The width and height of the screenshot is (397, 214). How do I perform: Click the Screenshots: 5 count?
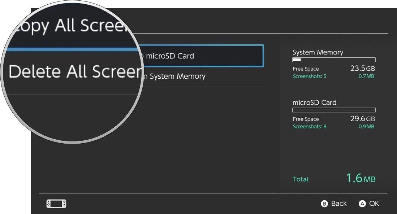309,76
